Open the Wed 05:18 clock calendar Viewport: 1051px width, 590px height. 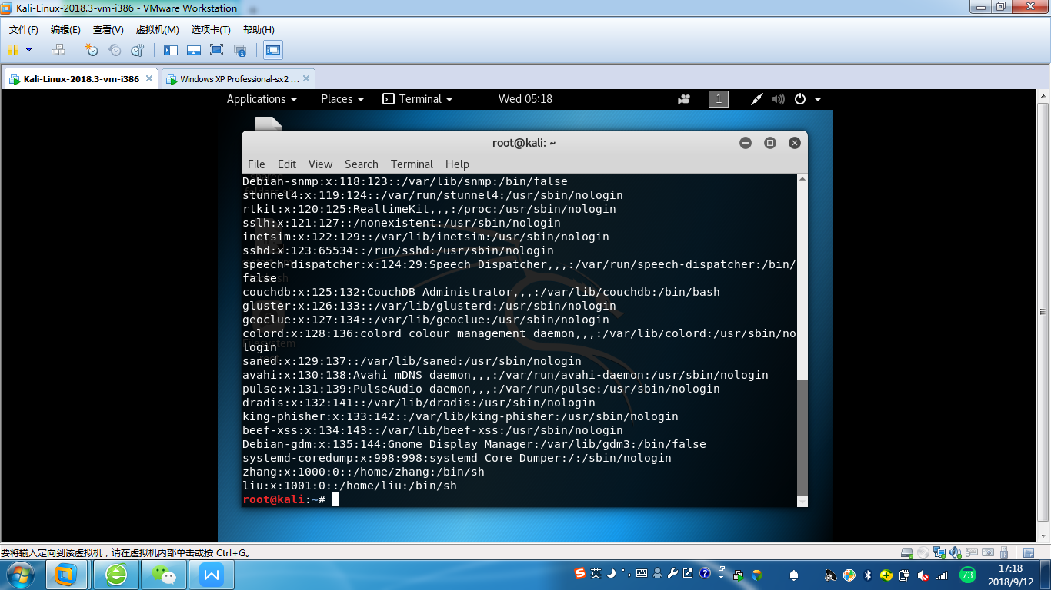pyautogui.click(x=525, y=99)
